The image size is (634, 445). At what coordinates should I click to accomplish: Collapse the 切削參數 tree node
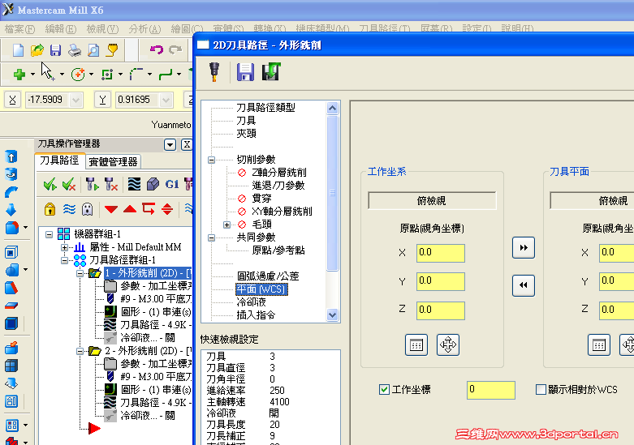[x=211, y=160]
